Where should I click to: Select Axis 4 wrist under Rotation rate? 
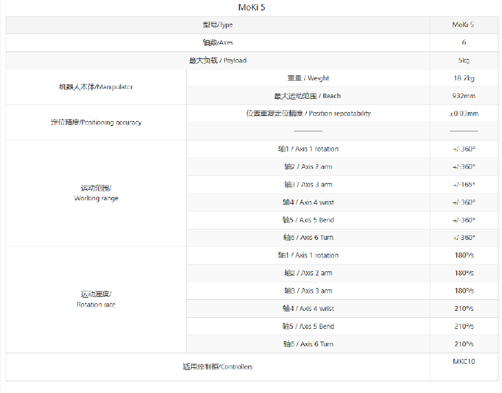(308, 308)
